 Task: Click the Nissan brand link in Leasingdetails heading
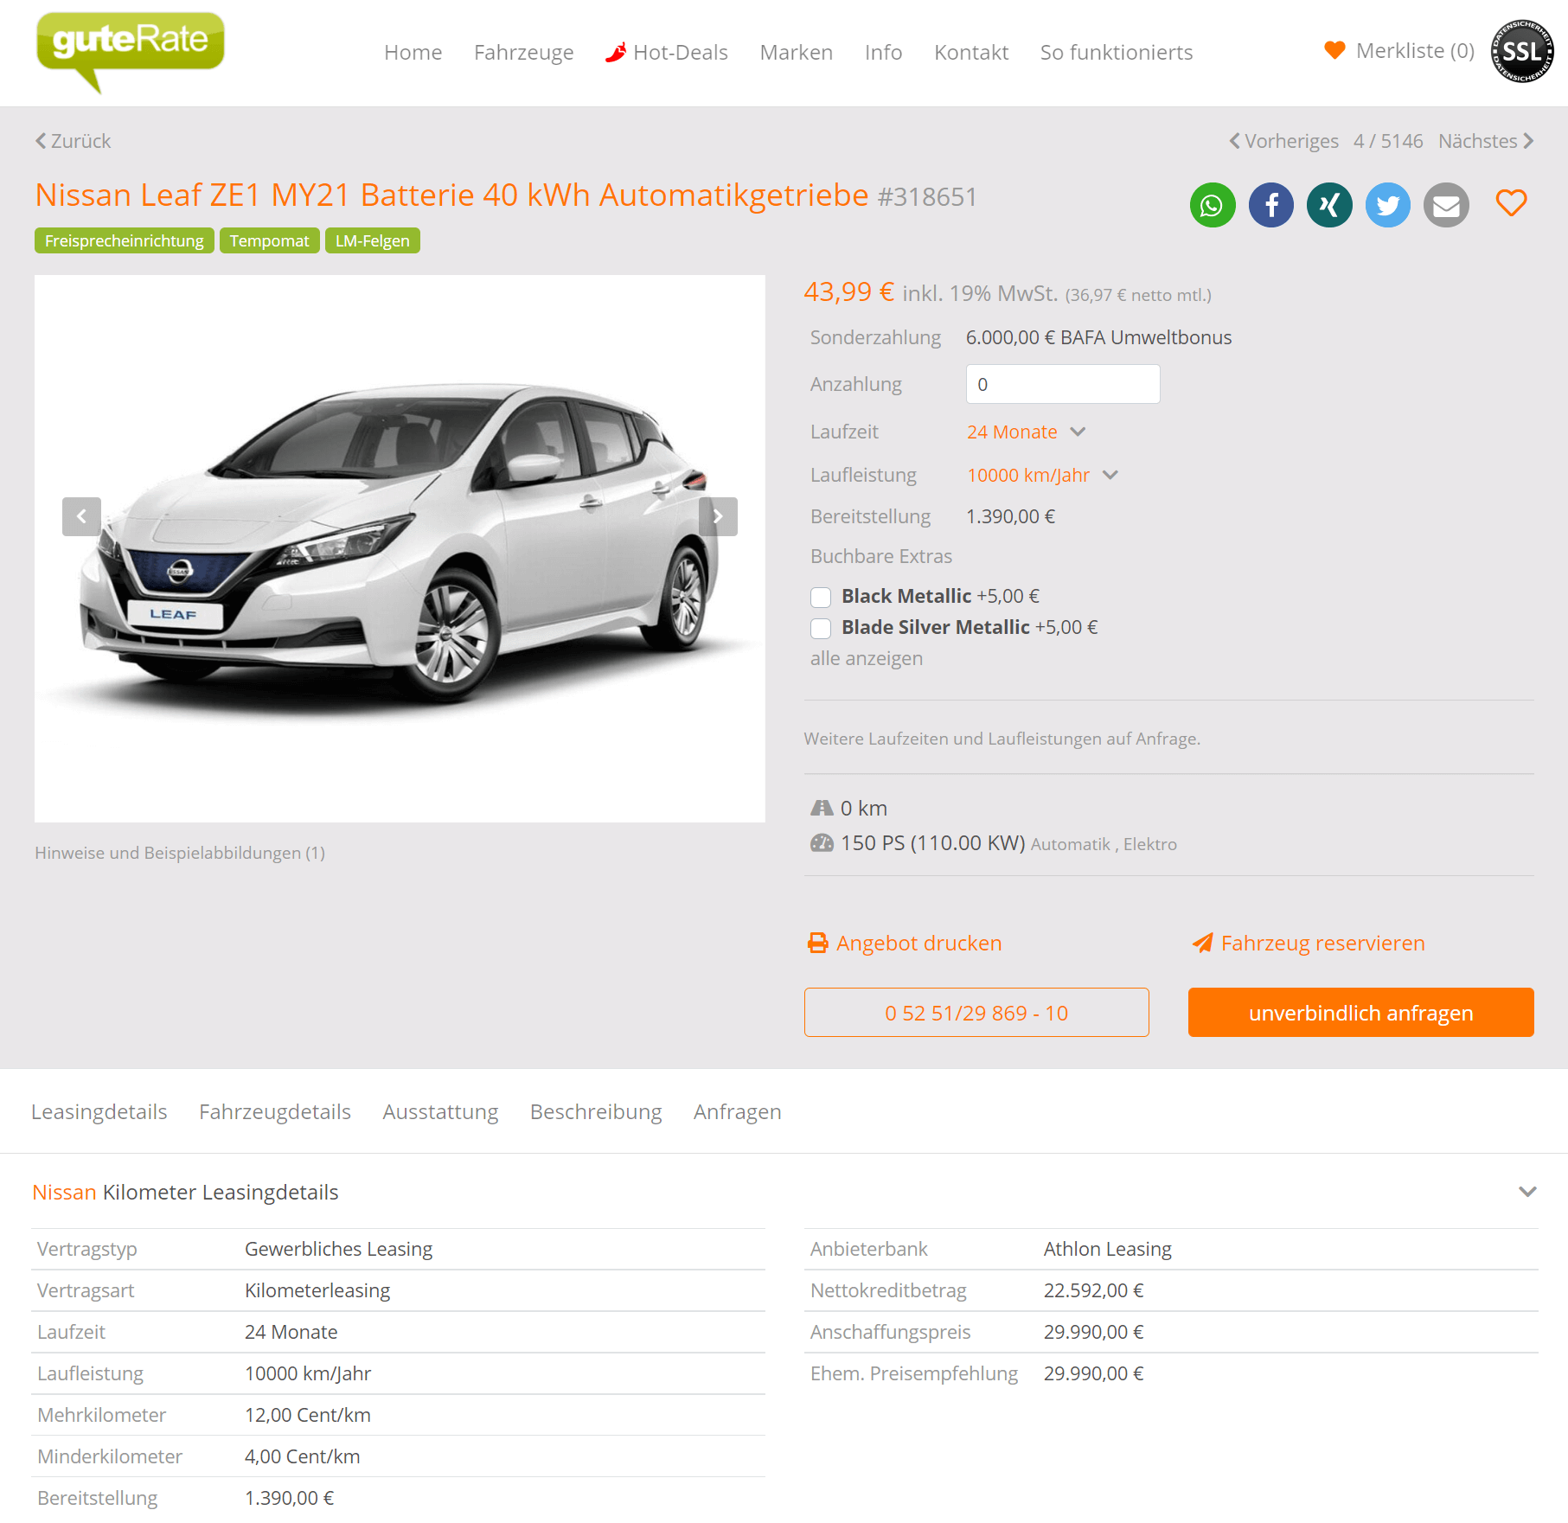[x=64, y=1192]
